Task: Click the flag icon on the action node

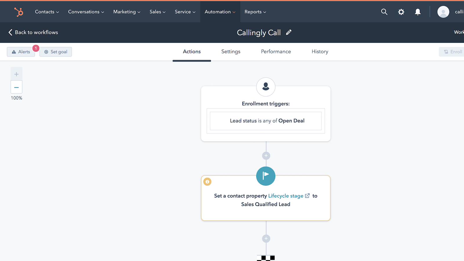Action: (266, 176)
